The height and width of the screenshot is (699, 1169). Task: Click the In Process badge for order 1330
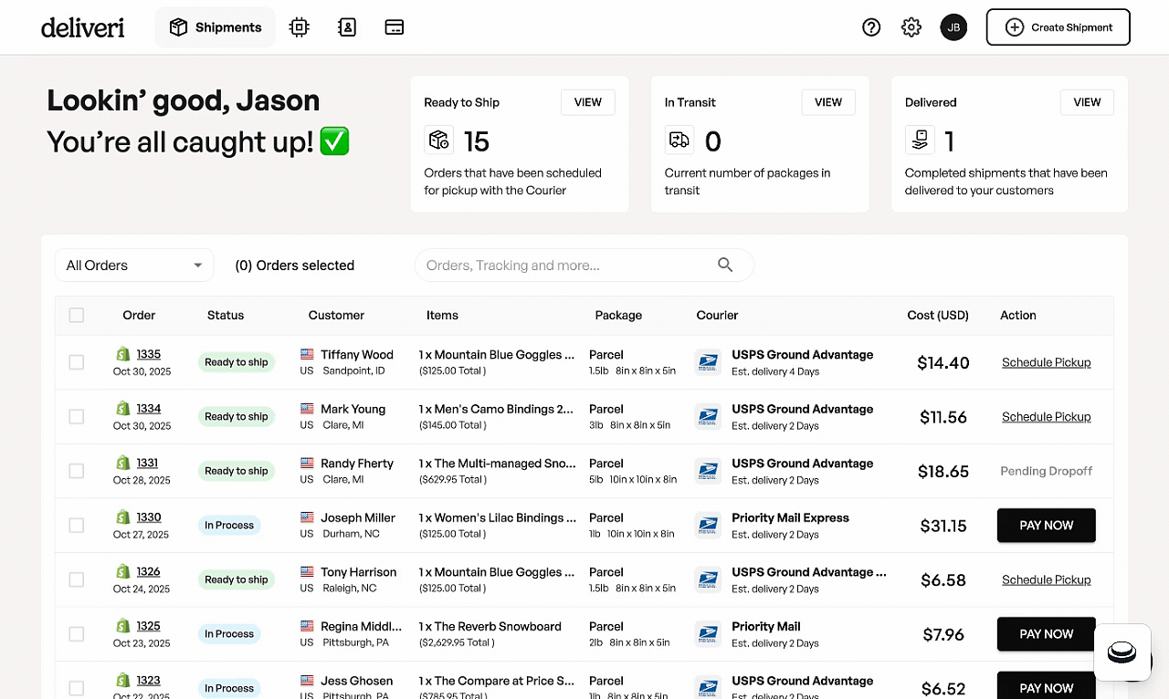click(x=229, y=526)
